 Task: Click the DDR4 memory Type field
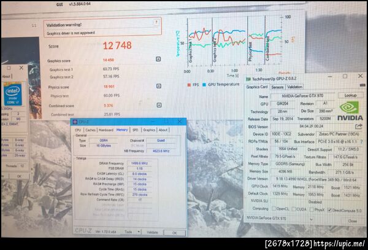pos(104,140)
